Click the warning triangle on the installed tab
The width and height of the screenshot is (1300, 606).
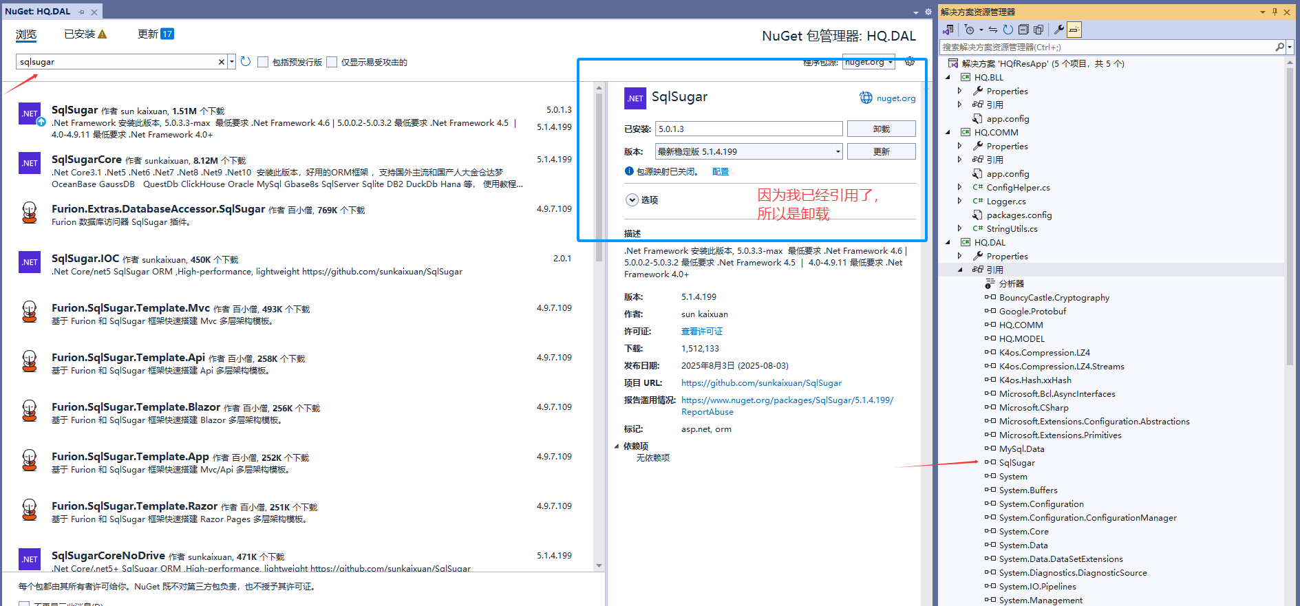coord(103,34)
